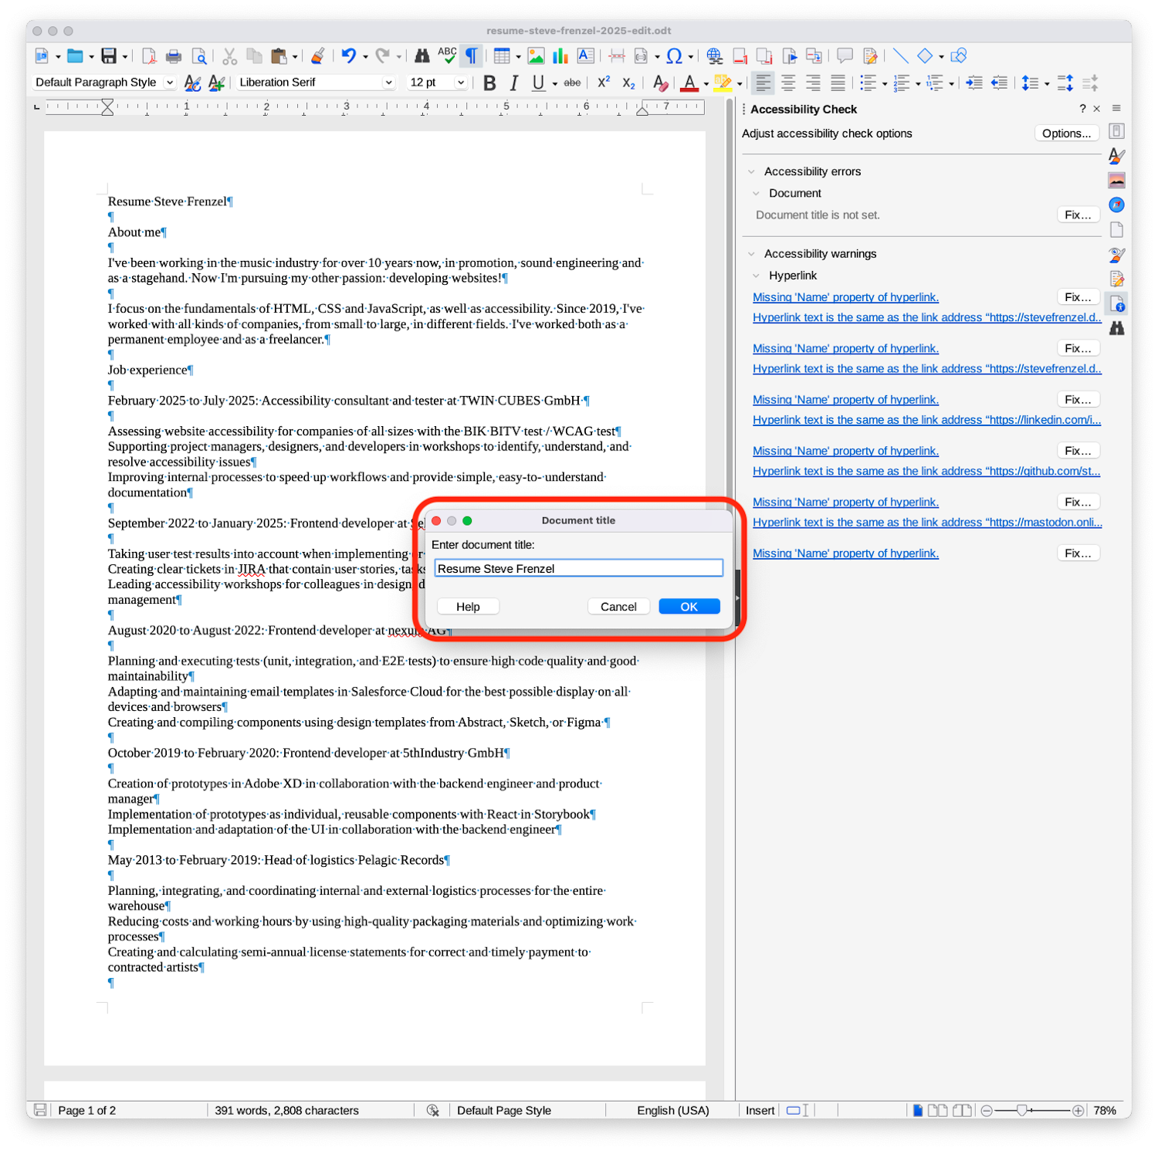Open the Liberation Serif font name dropdown
The height and width of the screenshot is (1151, 1158).
click(x=388, y=83)
